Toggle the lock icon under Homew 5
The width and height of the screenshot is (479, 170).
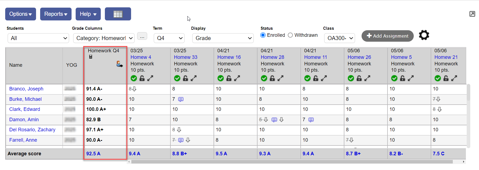(x=403, y=78)
